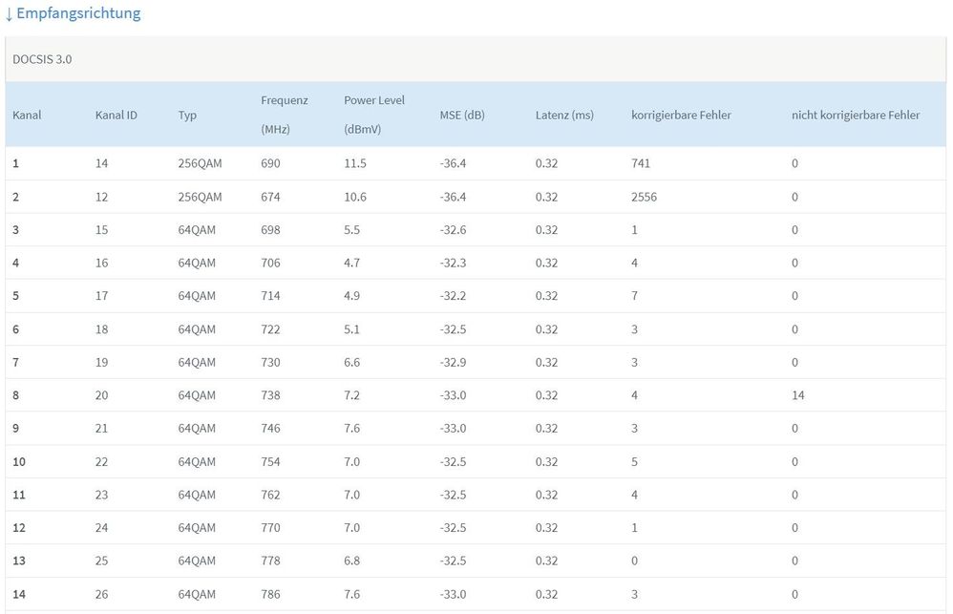Click the 690 MHz frequency cell
The image size is (953, 614).
270,163
